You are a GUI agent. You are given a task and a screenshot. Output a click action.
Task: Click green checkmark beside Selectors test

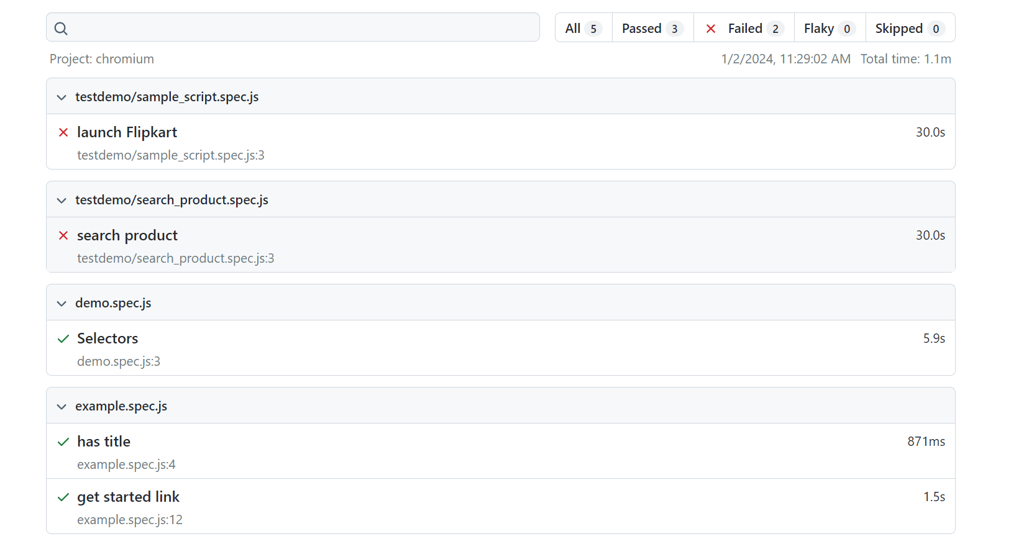click(x=63, y=338)
